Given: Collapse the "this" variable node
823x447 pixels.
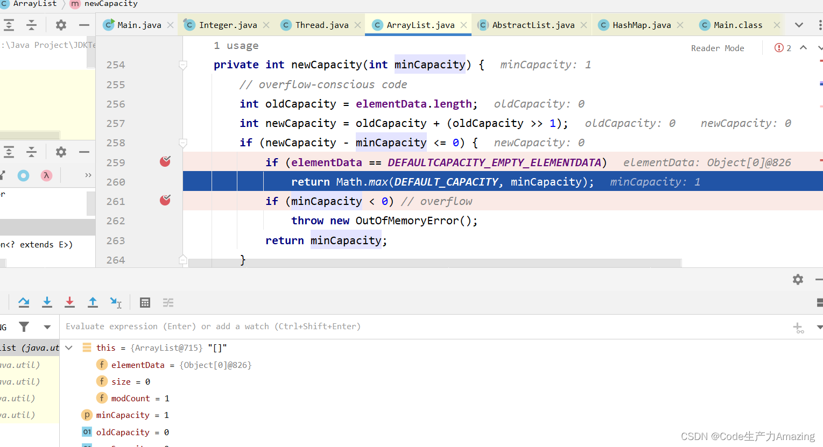Looking at the screenshot, I should point(69,347).
